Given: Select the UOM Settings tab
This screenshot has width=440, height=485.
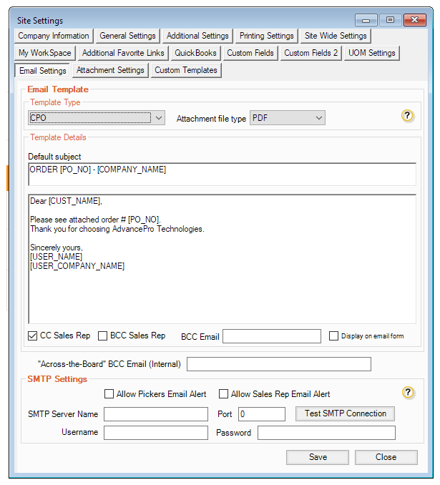Looking at the screenshot, I should (x=371, y=53).
